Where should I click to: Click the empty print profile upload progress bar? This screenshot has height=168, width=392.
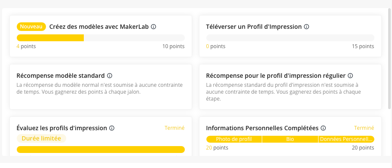tap(290, 38)
